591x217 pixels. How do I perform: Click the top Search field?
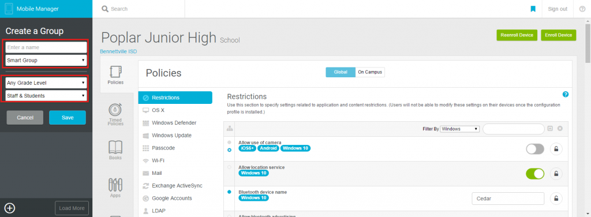[x=139, y=9]
